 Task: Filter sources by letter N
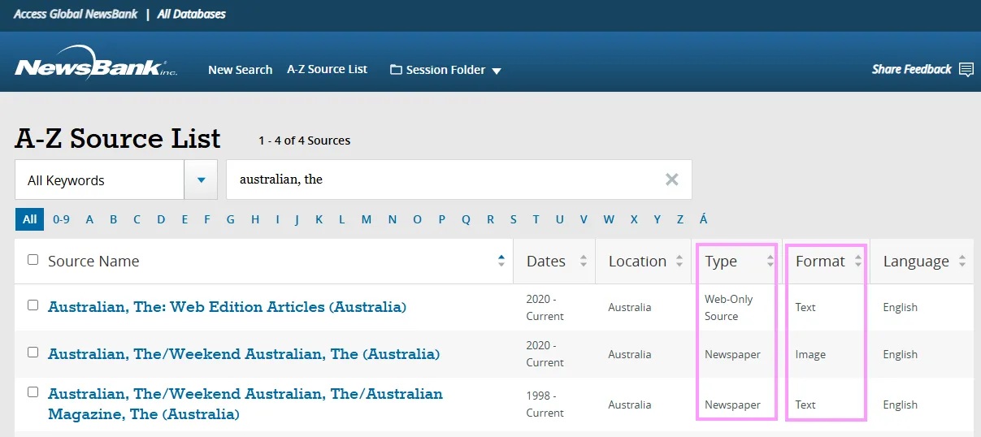(x=393, y=219)
